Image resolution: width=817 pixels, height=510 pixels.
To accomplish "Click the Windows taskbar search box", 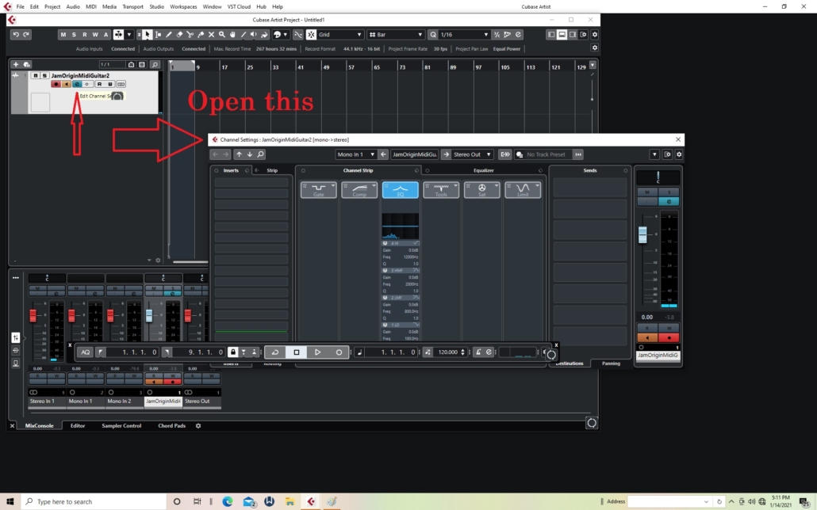I will point(94,501).
